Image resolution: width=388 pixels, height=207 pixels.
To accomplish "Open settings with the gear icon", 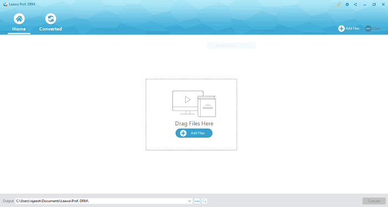I will pyautogui.click(x=347, y=4).
